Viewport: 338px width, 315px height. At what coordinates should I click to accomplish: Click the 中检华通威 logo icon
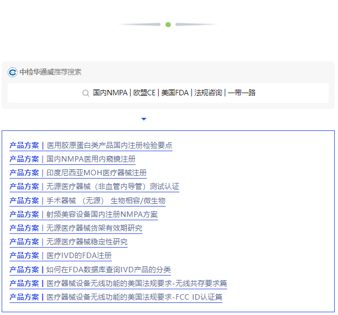[13, 72]
